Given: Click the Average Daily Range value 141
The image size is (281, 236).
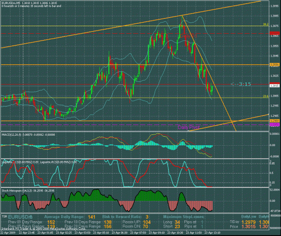Looking at the screenshot, I should point(92,217).
